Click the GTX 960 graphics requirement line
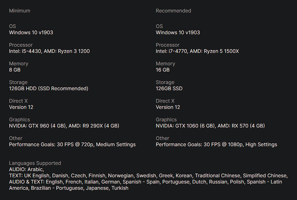 pyautogui.click(x=64, y=126)
